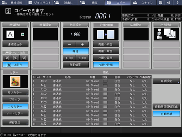182x137 pixels.
Task: Switch to the スキャン tab
Action: tap(143, 3)
